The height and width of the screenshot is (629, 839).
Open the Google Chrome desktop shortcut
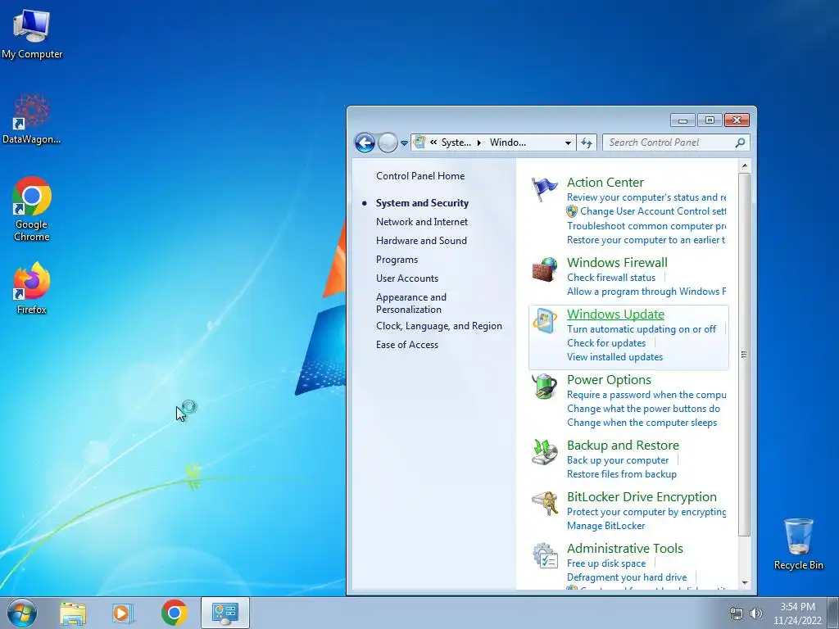pyautogui.click(x=32, y=209)
